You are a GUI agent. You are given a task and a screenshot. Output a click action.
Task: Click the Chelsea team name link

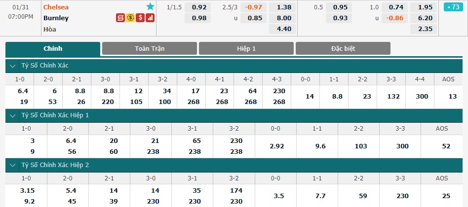[x=56, y=7]
